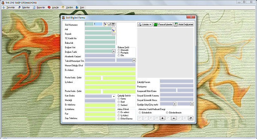This screenshot has height=139, width=257.
Task: Click the Parasal İşlemler button
Action: [x=163, y=24]
